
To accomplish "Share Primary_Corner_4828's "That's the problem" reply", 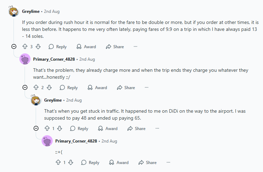I will (x=126, y=87).
